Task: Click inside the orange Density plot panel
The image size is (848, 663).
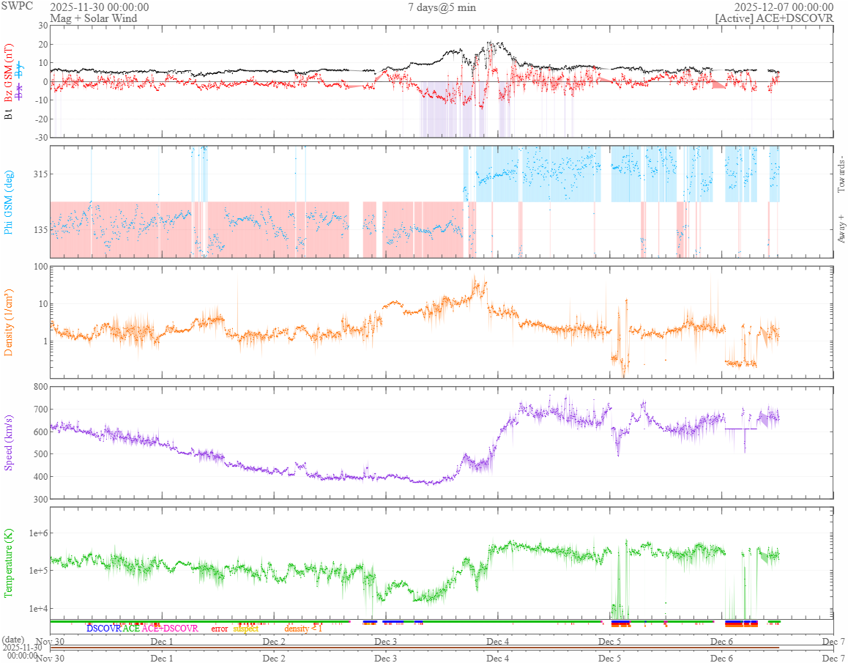Action: 442,322
